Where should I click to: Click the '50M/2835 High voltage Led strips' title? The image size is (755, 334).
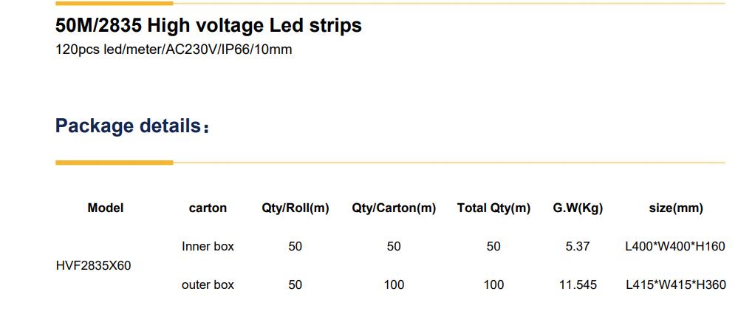(208, 26)
